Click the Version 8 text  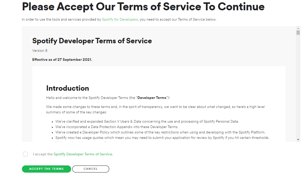pyautogui.click(x=40, y=50)
